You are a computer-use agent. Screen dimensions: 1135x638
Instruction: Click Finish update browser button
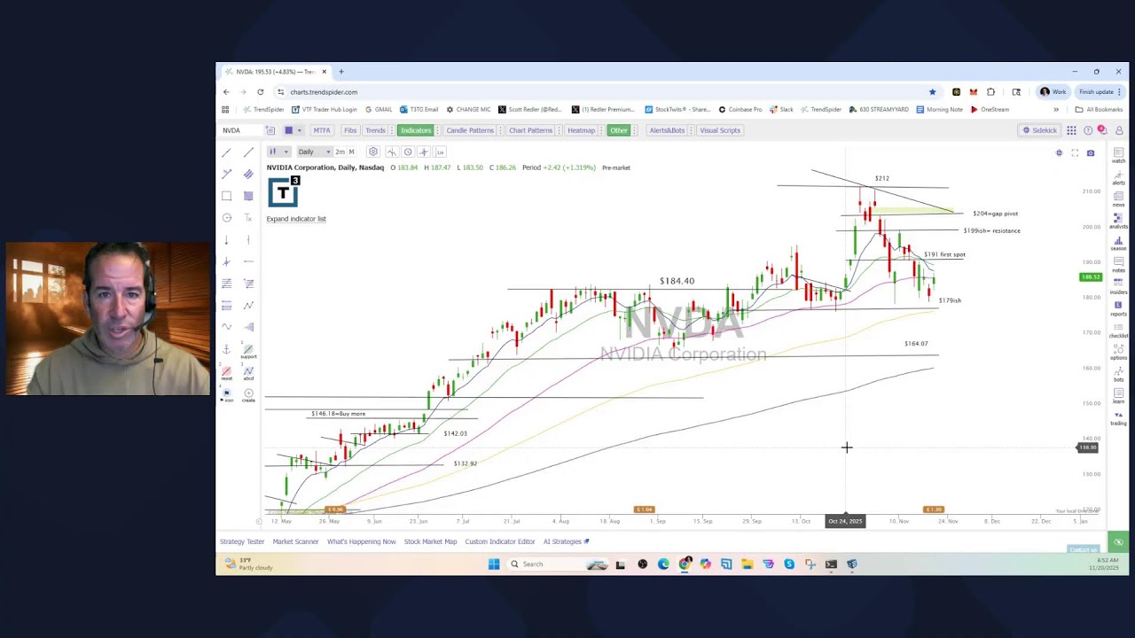click(x=1100, y=92)
